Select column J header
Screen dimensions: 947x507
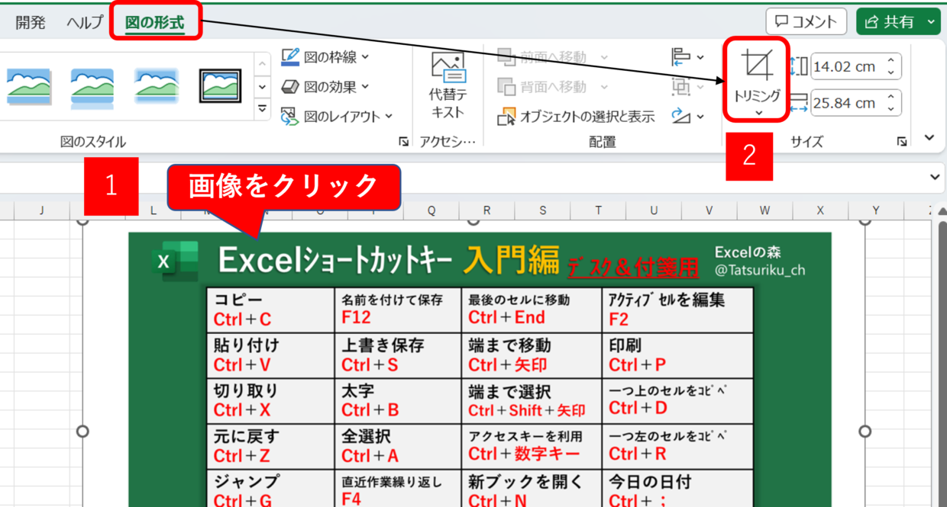click(x=41, y=210)
